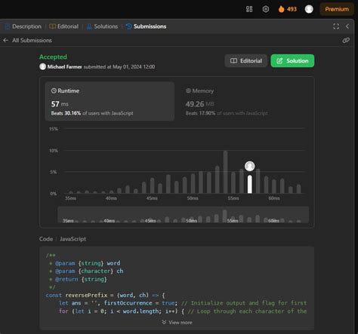Select the Submissions tab
Image resolution: width=358 pixels, height=334 pixels.
(147, 26)
